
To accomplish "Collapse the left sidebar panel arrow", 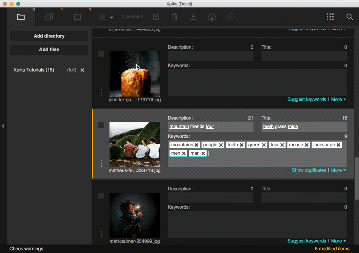I will 3,126.
